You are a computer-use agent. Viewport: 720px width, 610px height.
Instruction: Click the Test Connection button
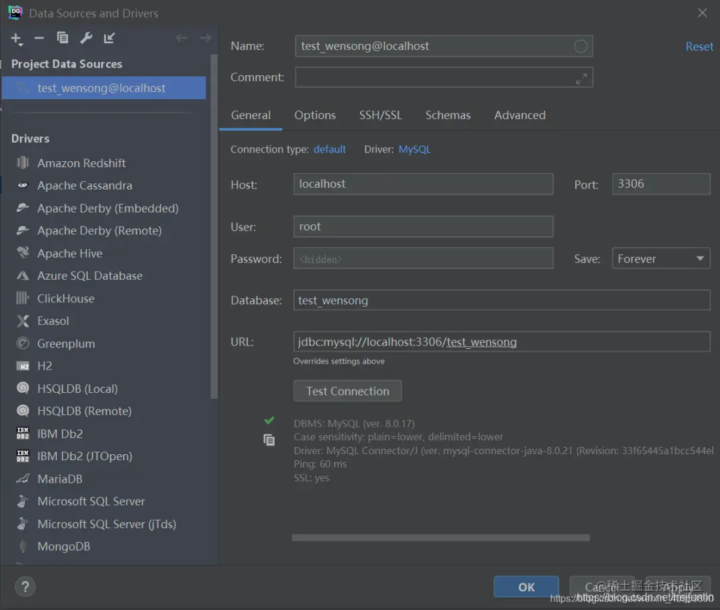click(347, 391)
